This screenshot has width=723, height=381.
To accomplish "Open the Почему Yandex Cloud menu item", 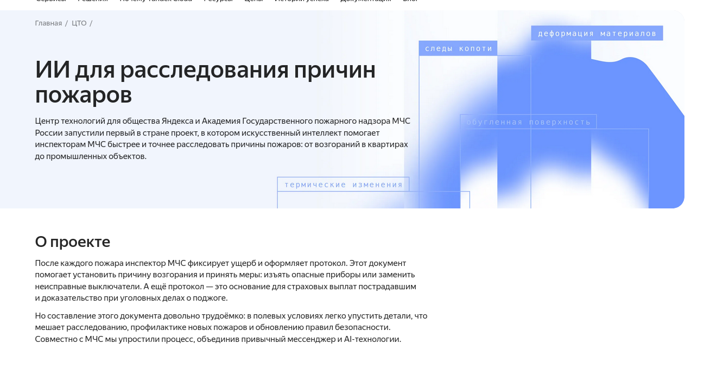I will (155, 1).
